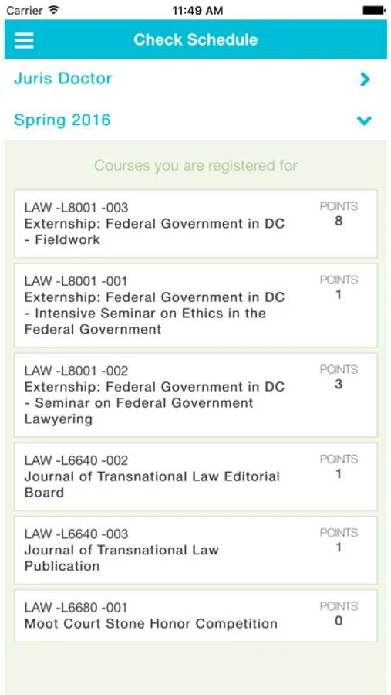Viewport: 391px width, 695px height.
Task: Select the Moot Court Stone Honor Competition course
Action: [x=196, y=615]
